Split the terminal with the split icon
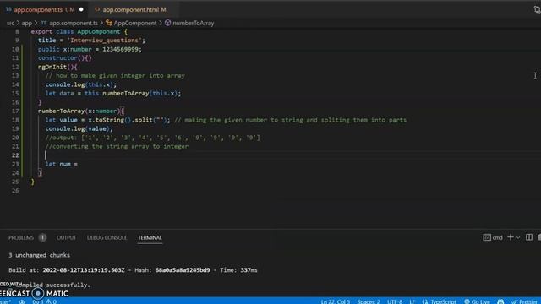This screenshot has width=541, height=304. 529,237
